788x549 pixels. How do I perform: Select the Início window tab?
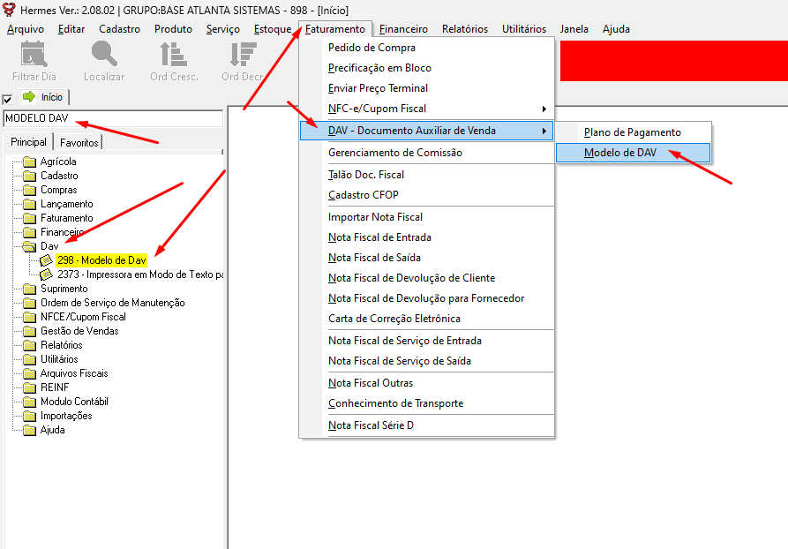(42, 97)
